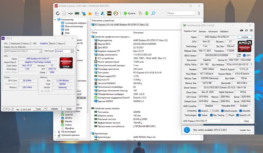Screen dimensions: 263x153
Task: Switch to the Bench tab in CPU-Z
Action: (53, 43)
